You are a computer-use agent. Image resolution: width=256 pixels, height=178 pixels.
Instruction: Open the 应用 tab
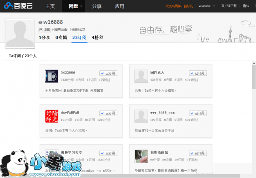119,6
